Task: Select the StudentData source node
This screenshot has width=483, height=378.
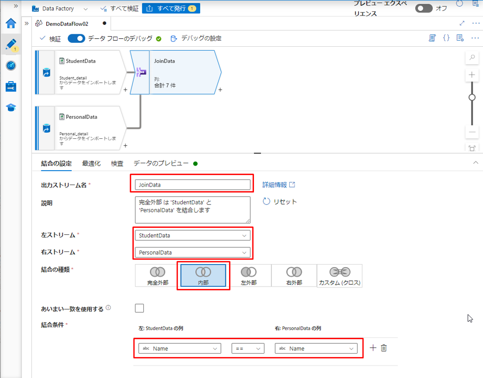Action: pos(82,72)
